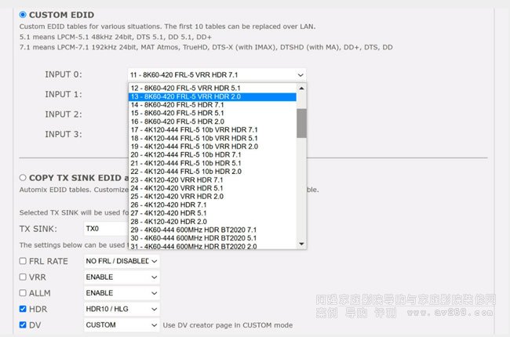Image resolution: width=510 pixels, height=337 pixels.
Task: Select the COPY TX SINK EDID radio button
Action: pyautogui.click(x=23, y=178)
